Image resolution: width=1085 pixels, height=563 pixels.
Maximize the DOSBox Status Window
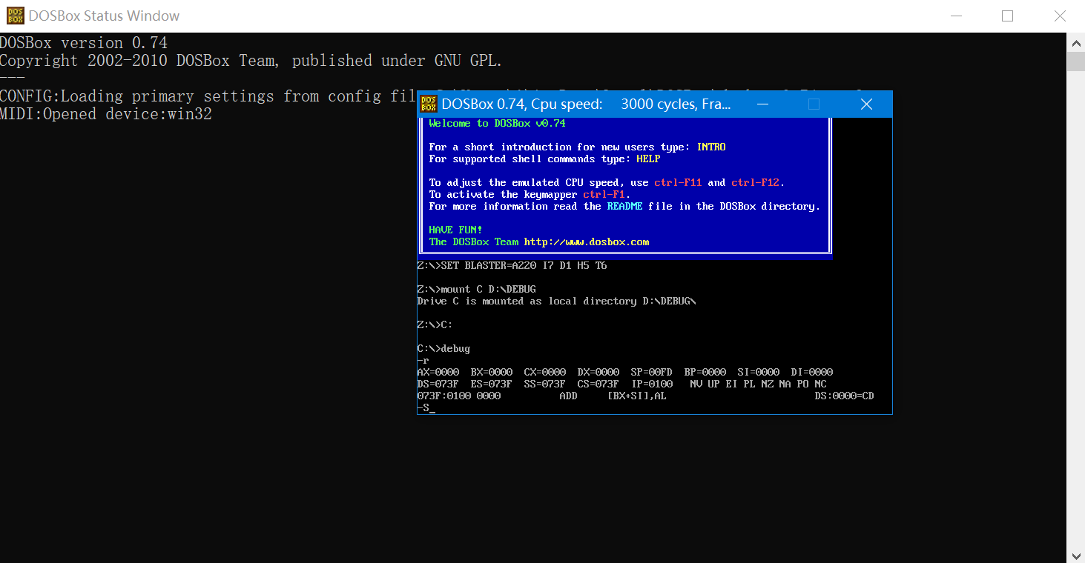(x=1007, y=15)
